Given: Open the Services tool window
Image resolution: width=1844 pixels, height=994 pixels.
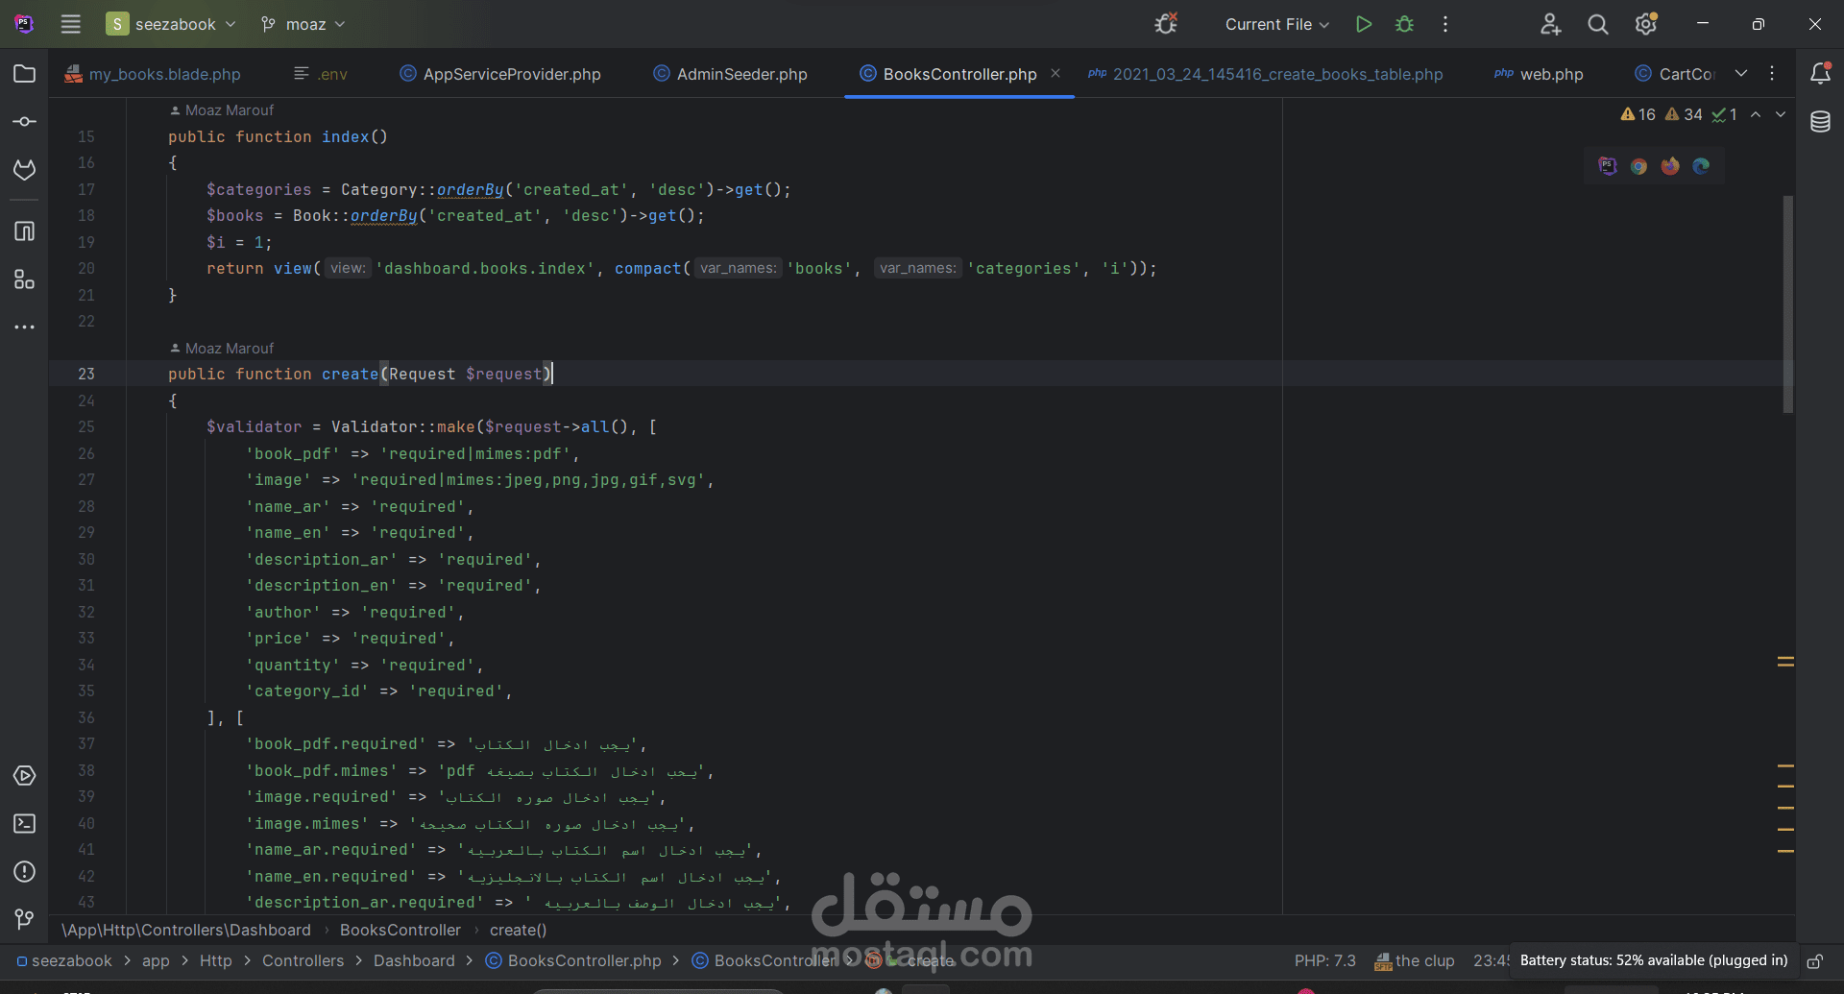Looking at the screenshot, I should pos(25,776).
